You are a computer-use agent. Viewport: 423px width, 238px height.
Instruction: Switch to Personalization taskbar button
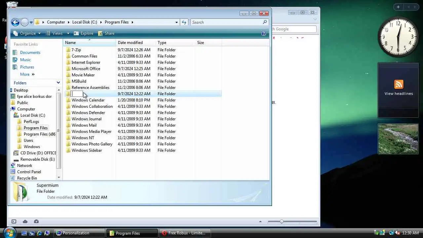click(x=79, y=233)
